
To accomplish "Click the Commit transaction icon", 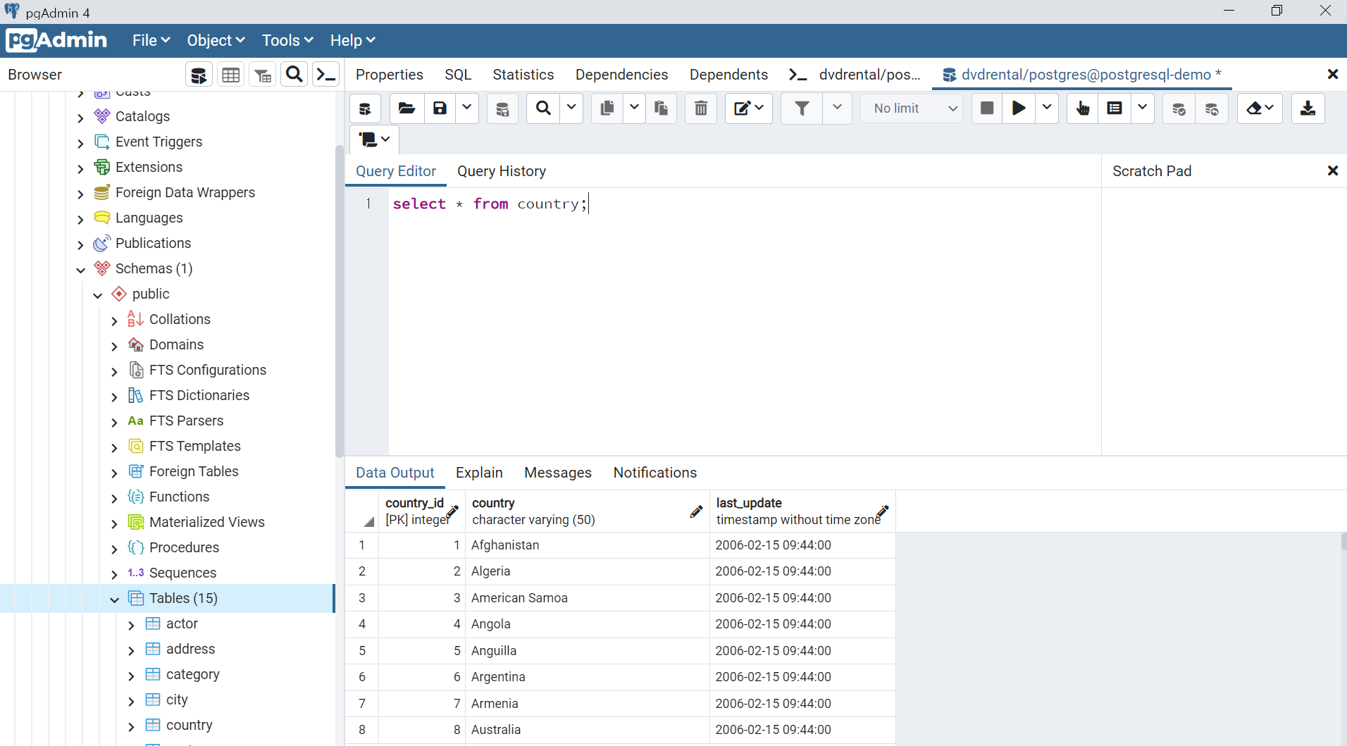I will (x=1179, y=108).
